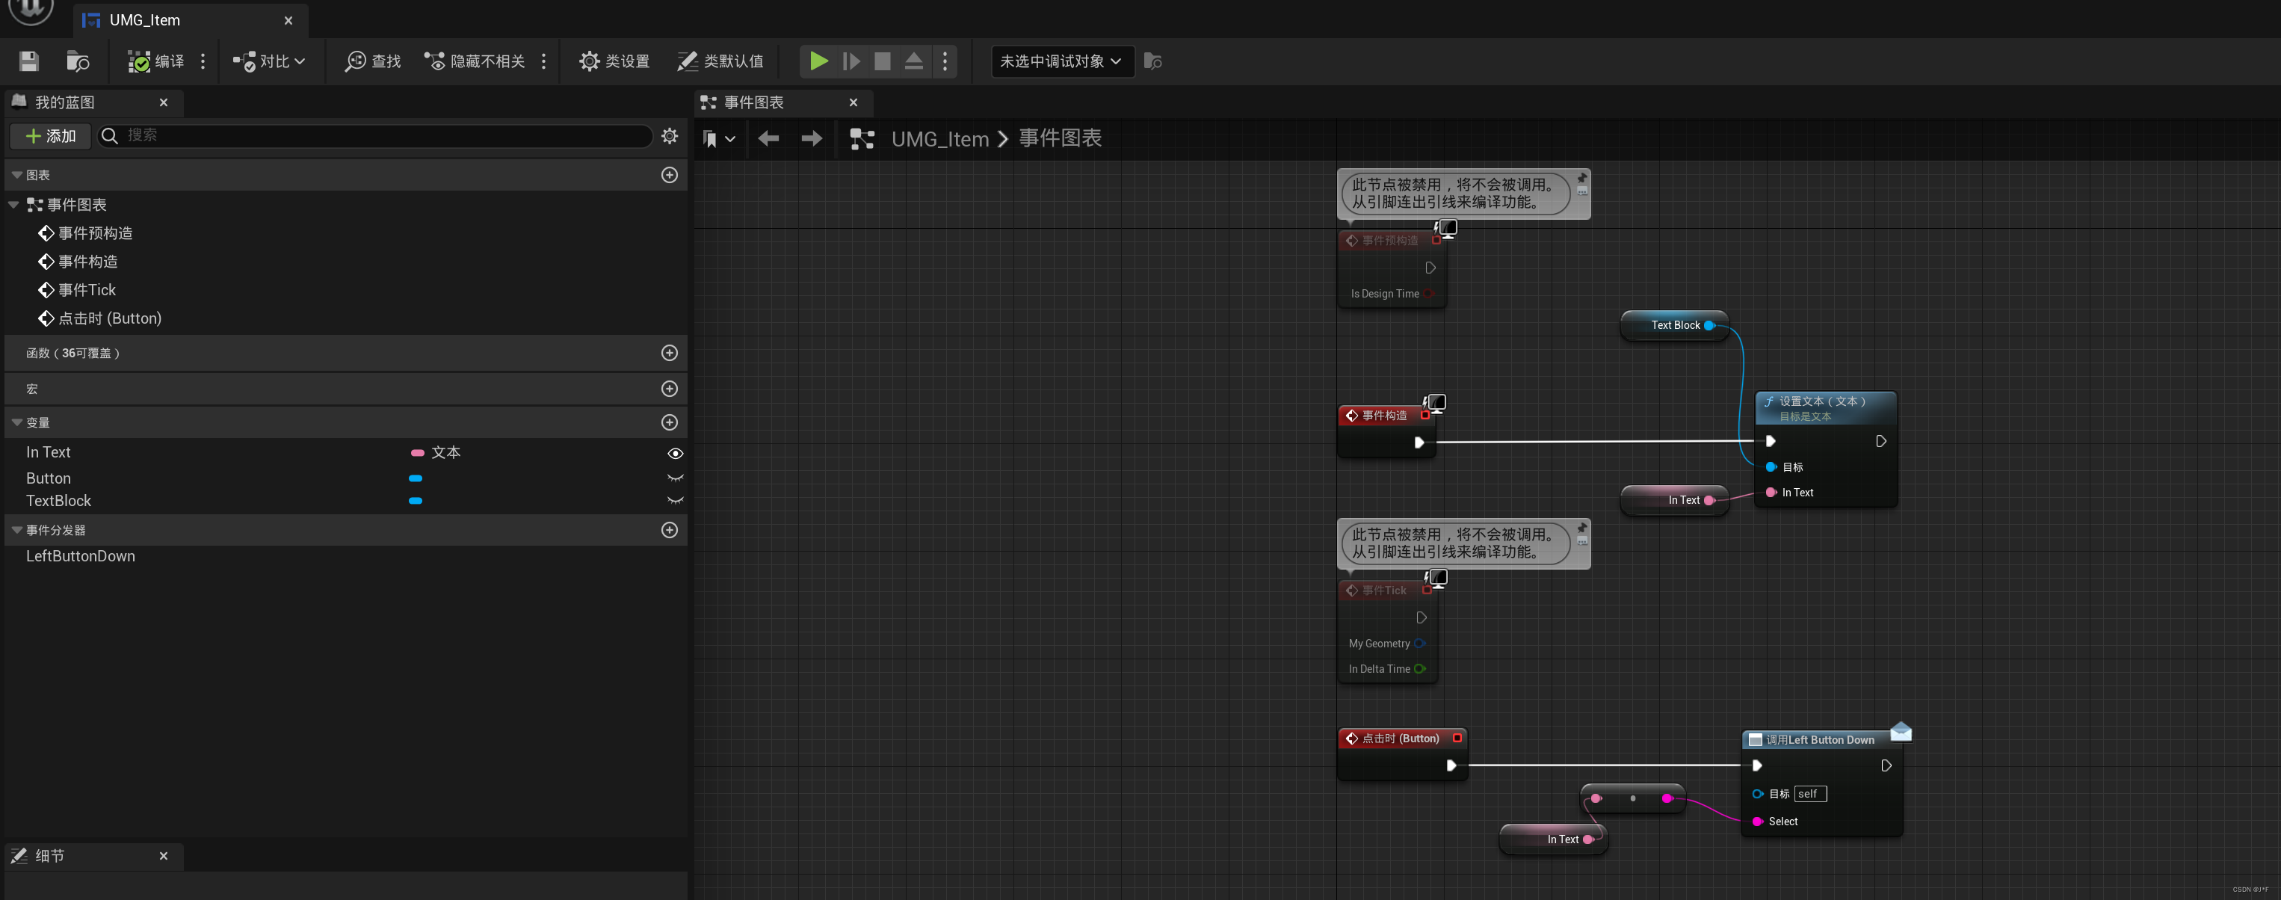Open the 对比 diff dropdown

[269, 61]
